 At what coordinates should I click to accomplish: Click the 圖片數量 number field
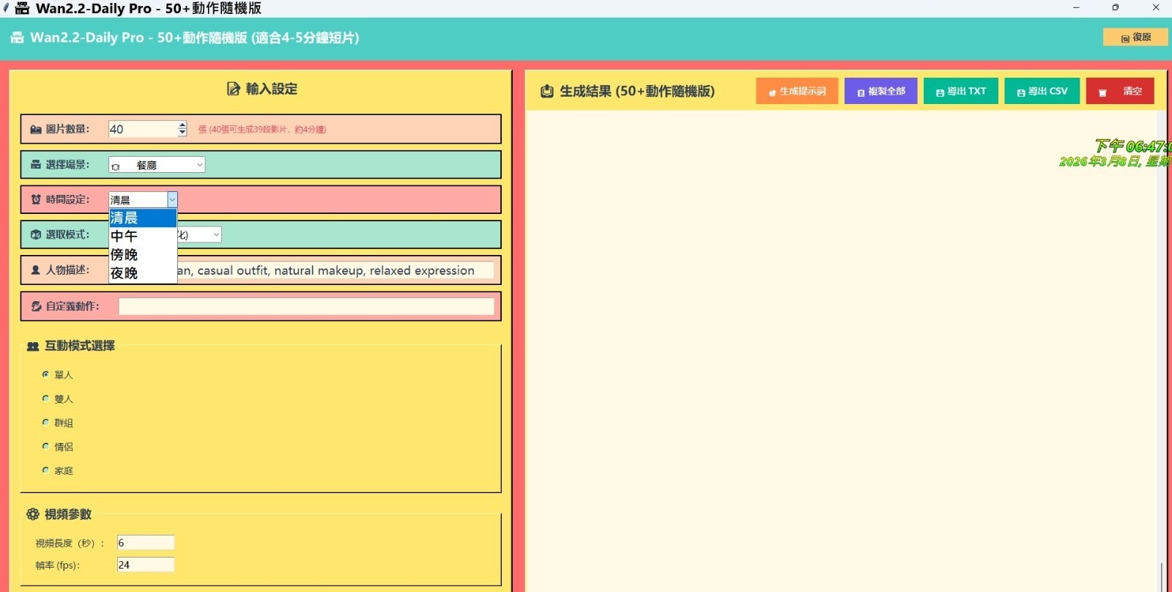(143, 129)
